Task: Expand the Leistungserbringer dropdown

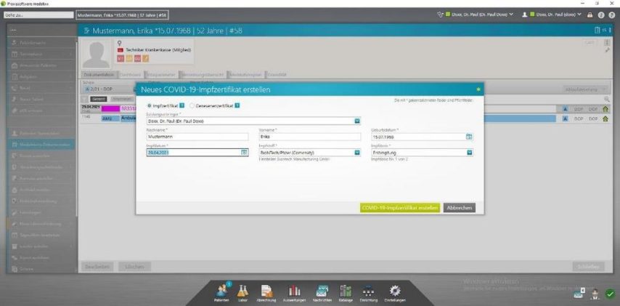Action: (357, 121)
